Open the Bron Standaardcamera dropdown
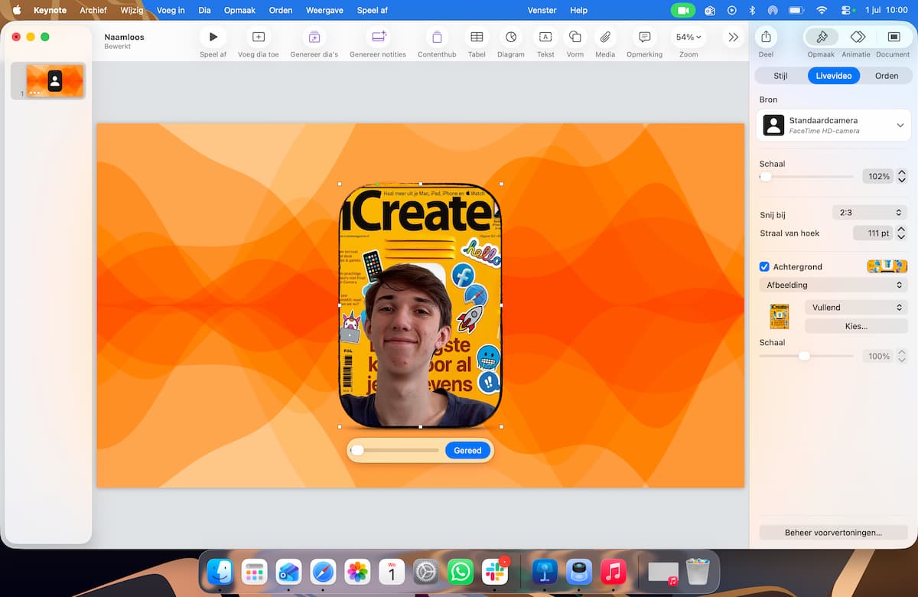This screenshot has width=918, height=597. [834, 125]
